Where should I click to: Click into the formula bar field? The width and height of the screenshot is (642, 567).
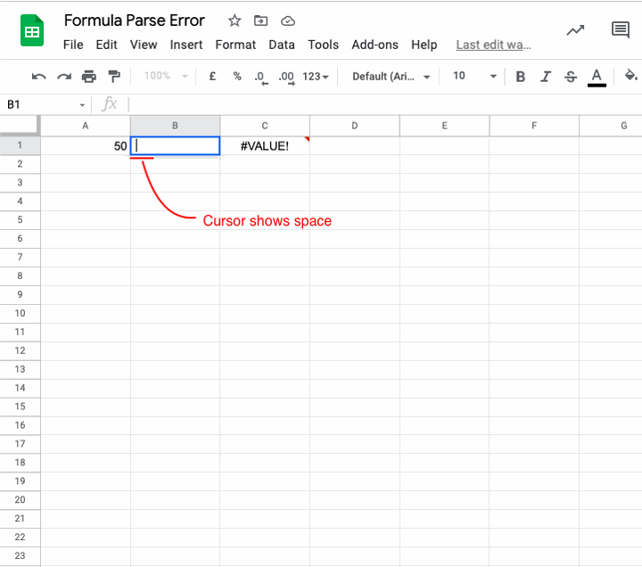385,105
